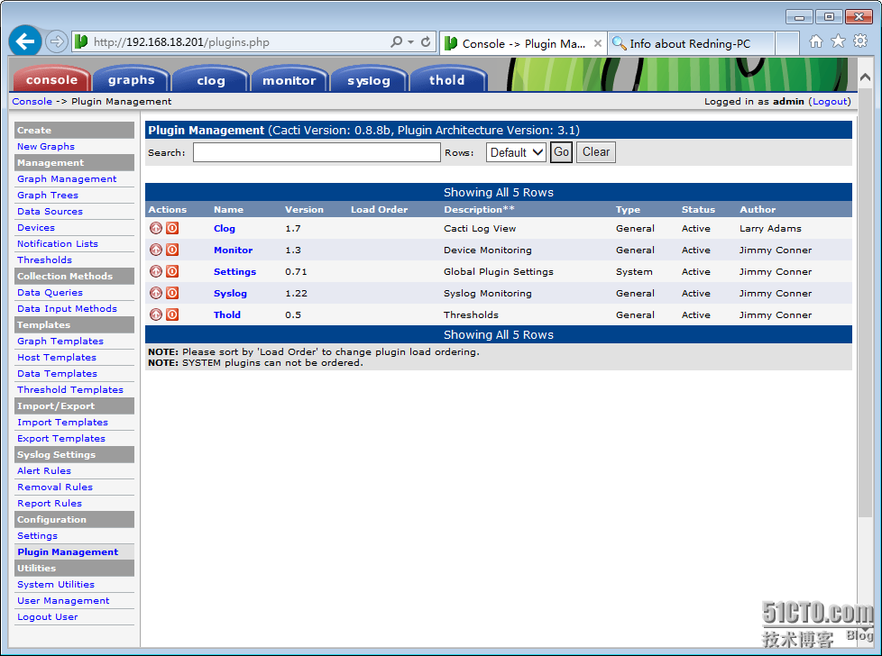The width and height of the screenshot is (882, 656).
Task: Open Graph Management in the sidebar
Action: pos(67,178)
